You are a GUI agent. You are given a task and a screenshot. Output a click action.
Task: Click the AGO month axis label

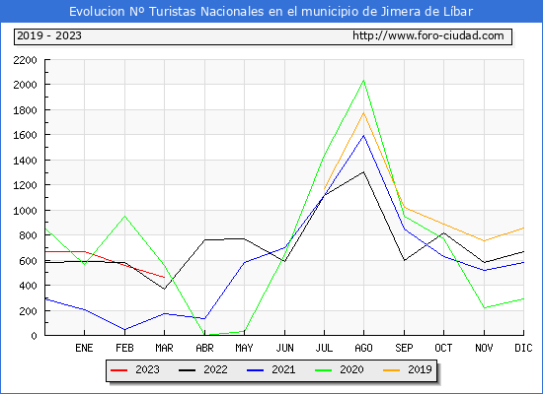(363, 348)
